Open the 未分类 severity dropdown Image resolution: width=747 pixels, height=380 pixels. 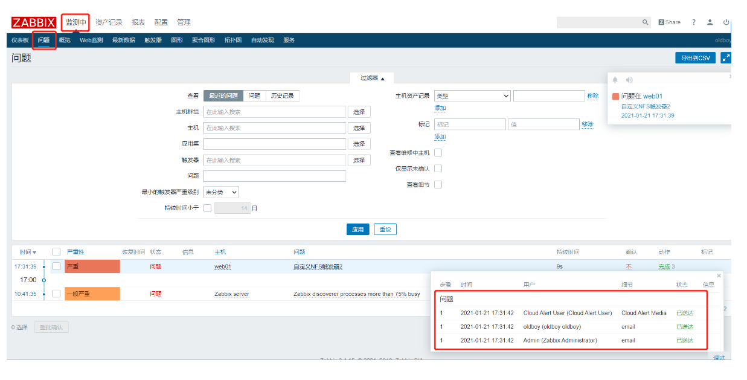coord(221,192)
